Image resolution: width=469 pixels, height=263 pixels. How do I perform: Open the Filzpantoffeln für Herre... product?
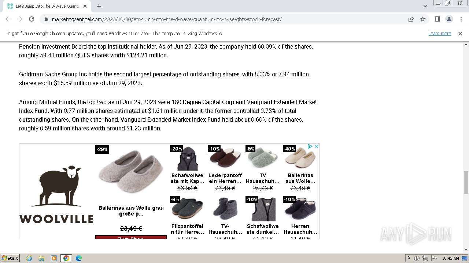pos(188,229)
